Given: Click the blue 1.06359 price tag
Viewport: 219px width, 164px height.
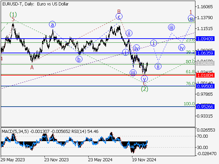Looking at the screenshot, I should pos(205,53).
